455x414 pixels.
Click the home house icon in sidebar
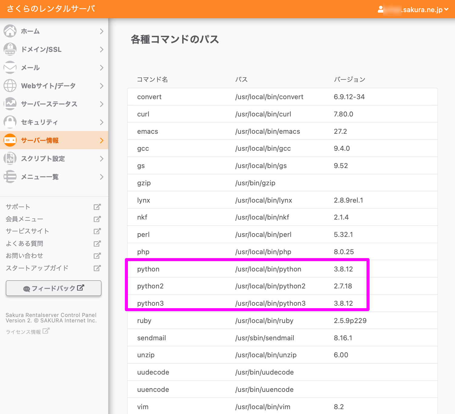coord(10,31)
